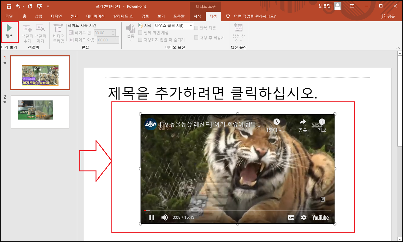Click the Info icon on video
Image resolution: width=403 pixels, height=242 pixels.
click(322, 122)
